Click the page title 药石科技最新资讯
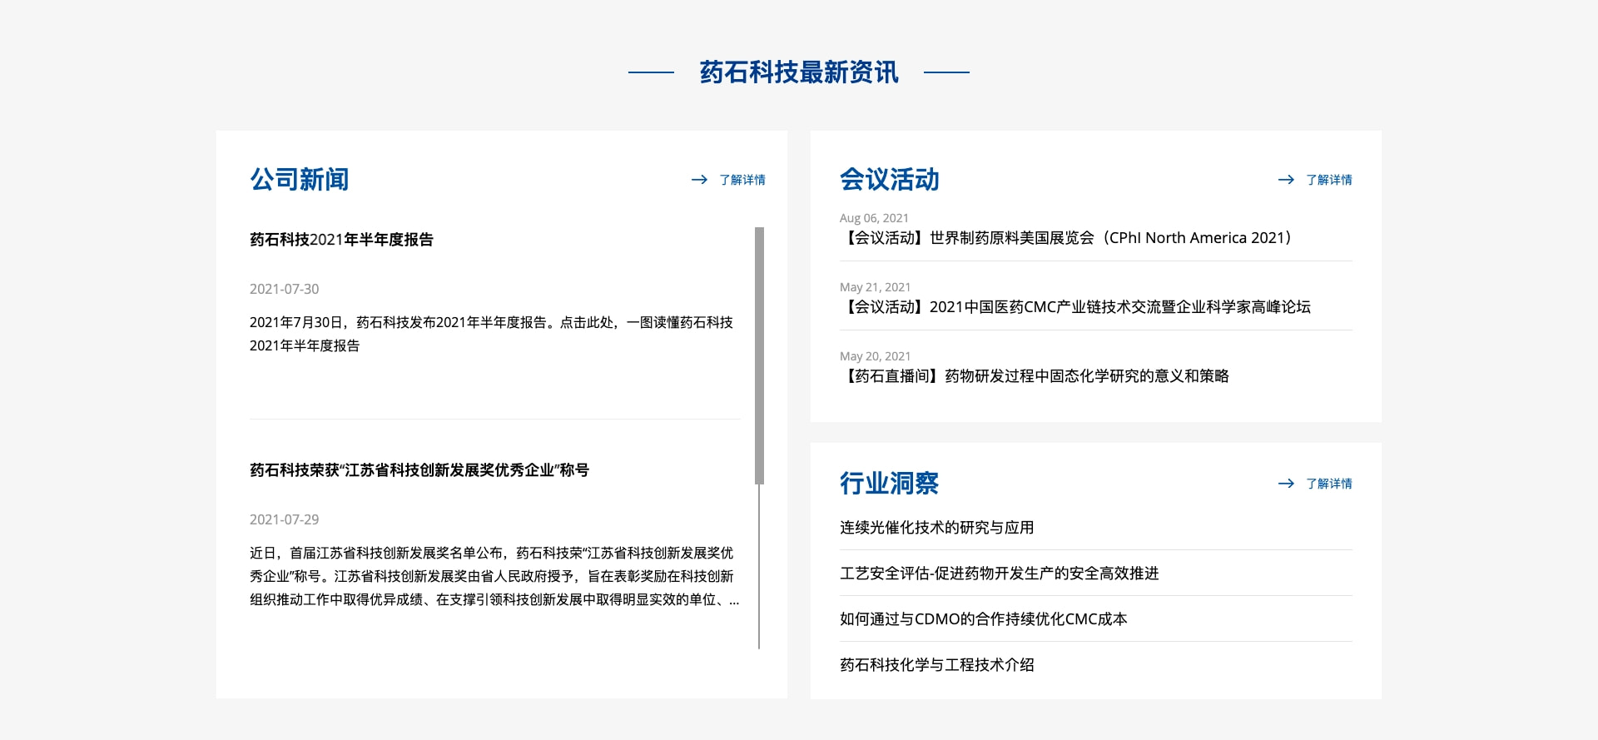This screenshot has height=740, width=1598. [799, 72]
